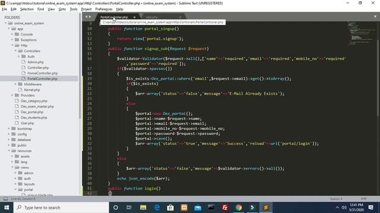Open Google Chrome from the taskbar
The width and height of the screenshot is (380, 213).
coord(239,208)
